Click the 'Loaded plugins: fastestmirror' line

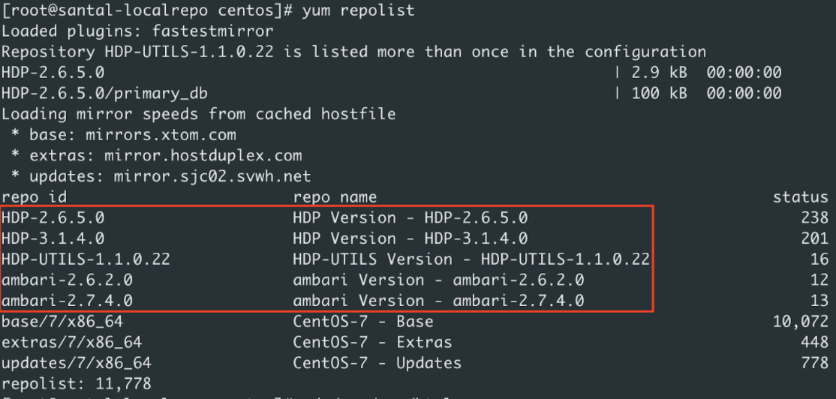(137, 31)
